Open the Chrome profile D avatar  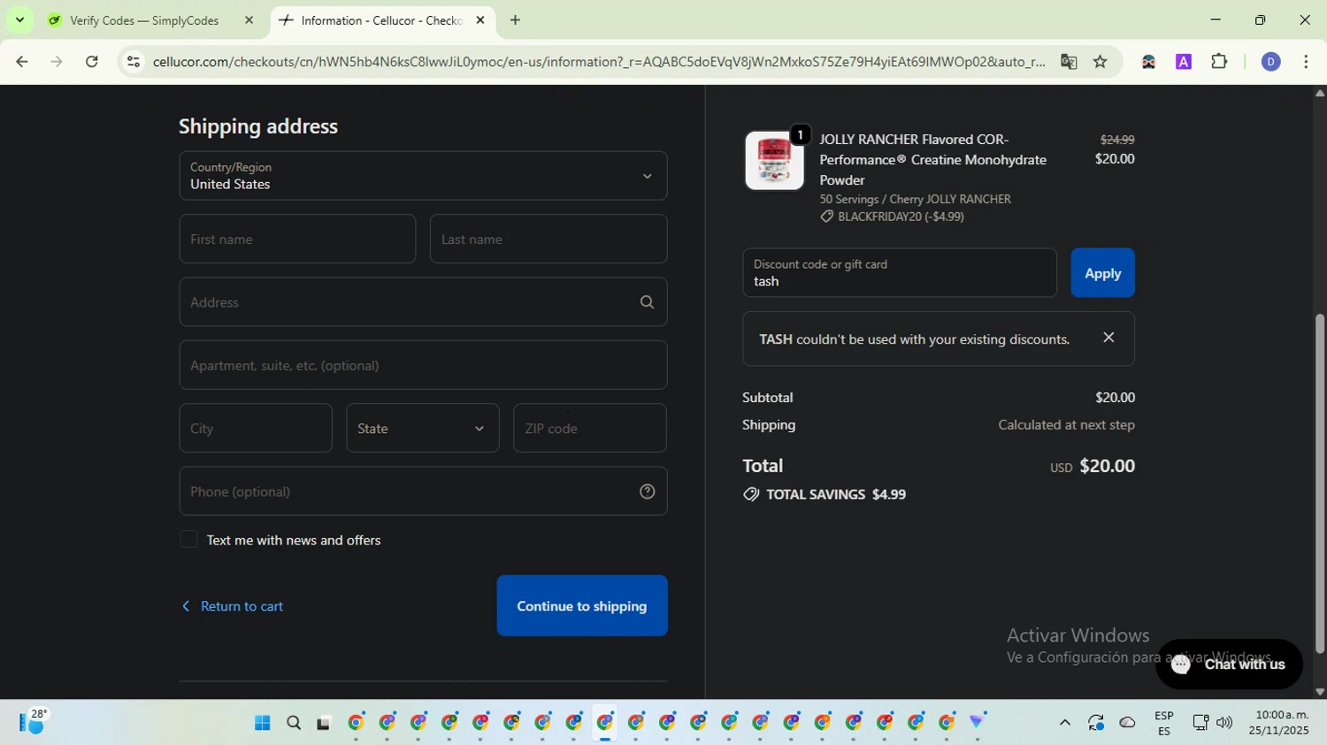click(x=1270, y=62)
